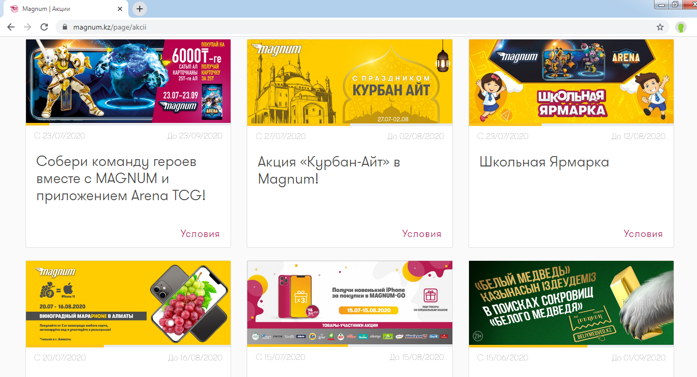Select end date До 12/08/2020
Viewport: 697px width, 377px height.
638,136
